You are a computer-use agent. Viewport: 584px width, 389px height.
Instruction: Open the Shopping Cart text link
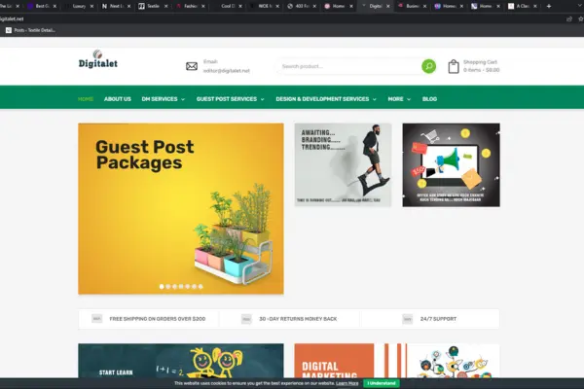480,62
